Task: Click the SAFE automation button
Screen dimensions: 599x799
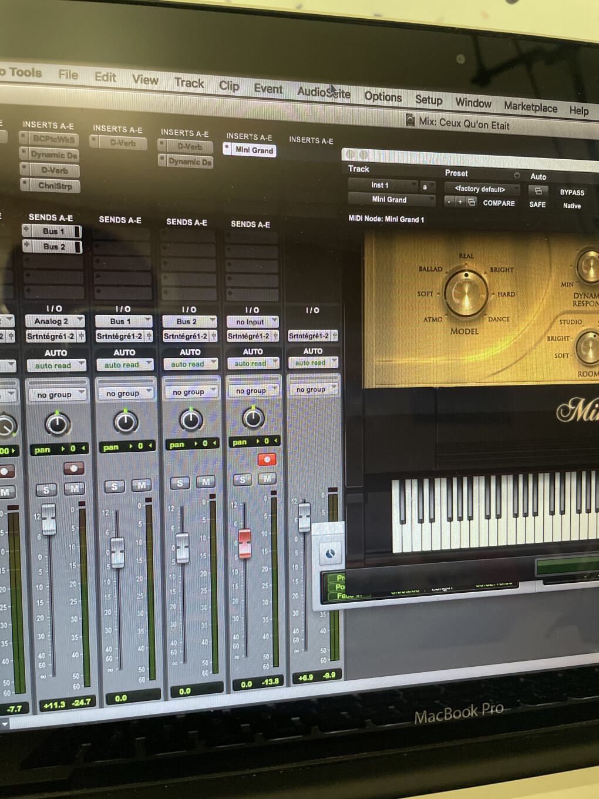Action: pos(537,204)
